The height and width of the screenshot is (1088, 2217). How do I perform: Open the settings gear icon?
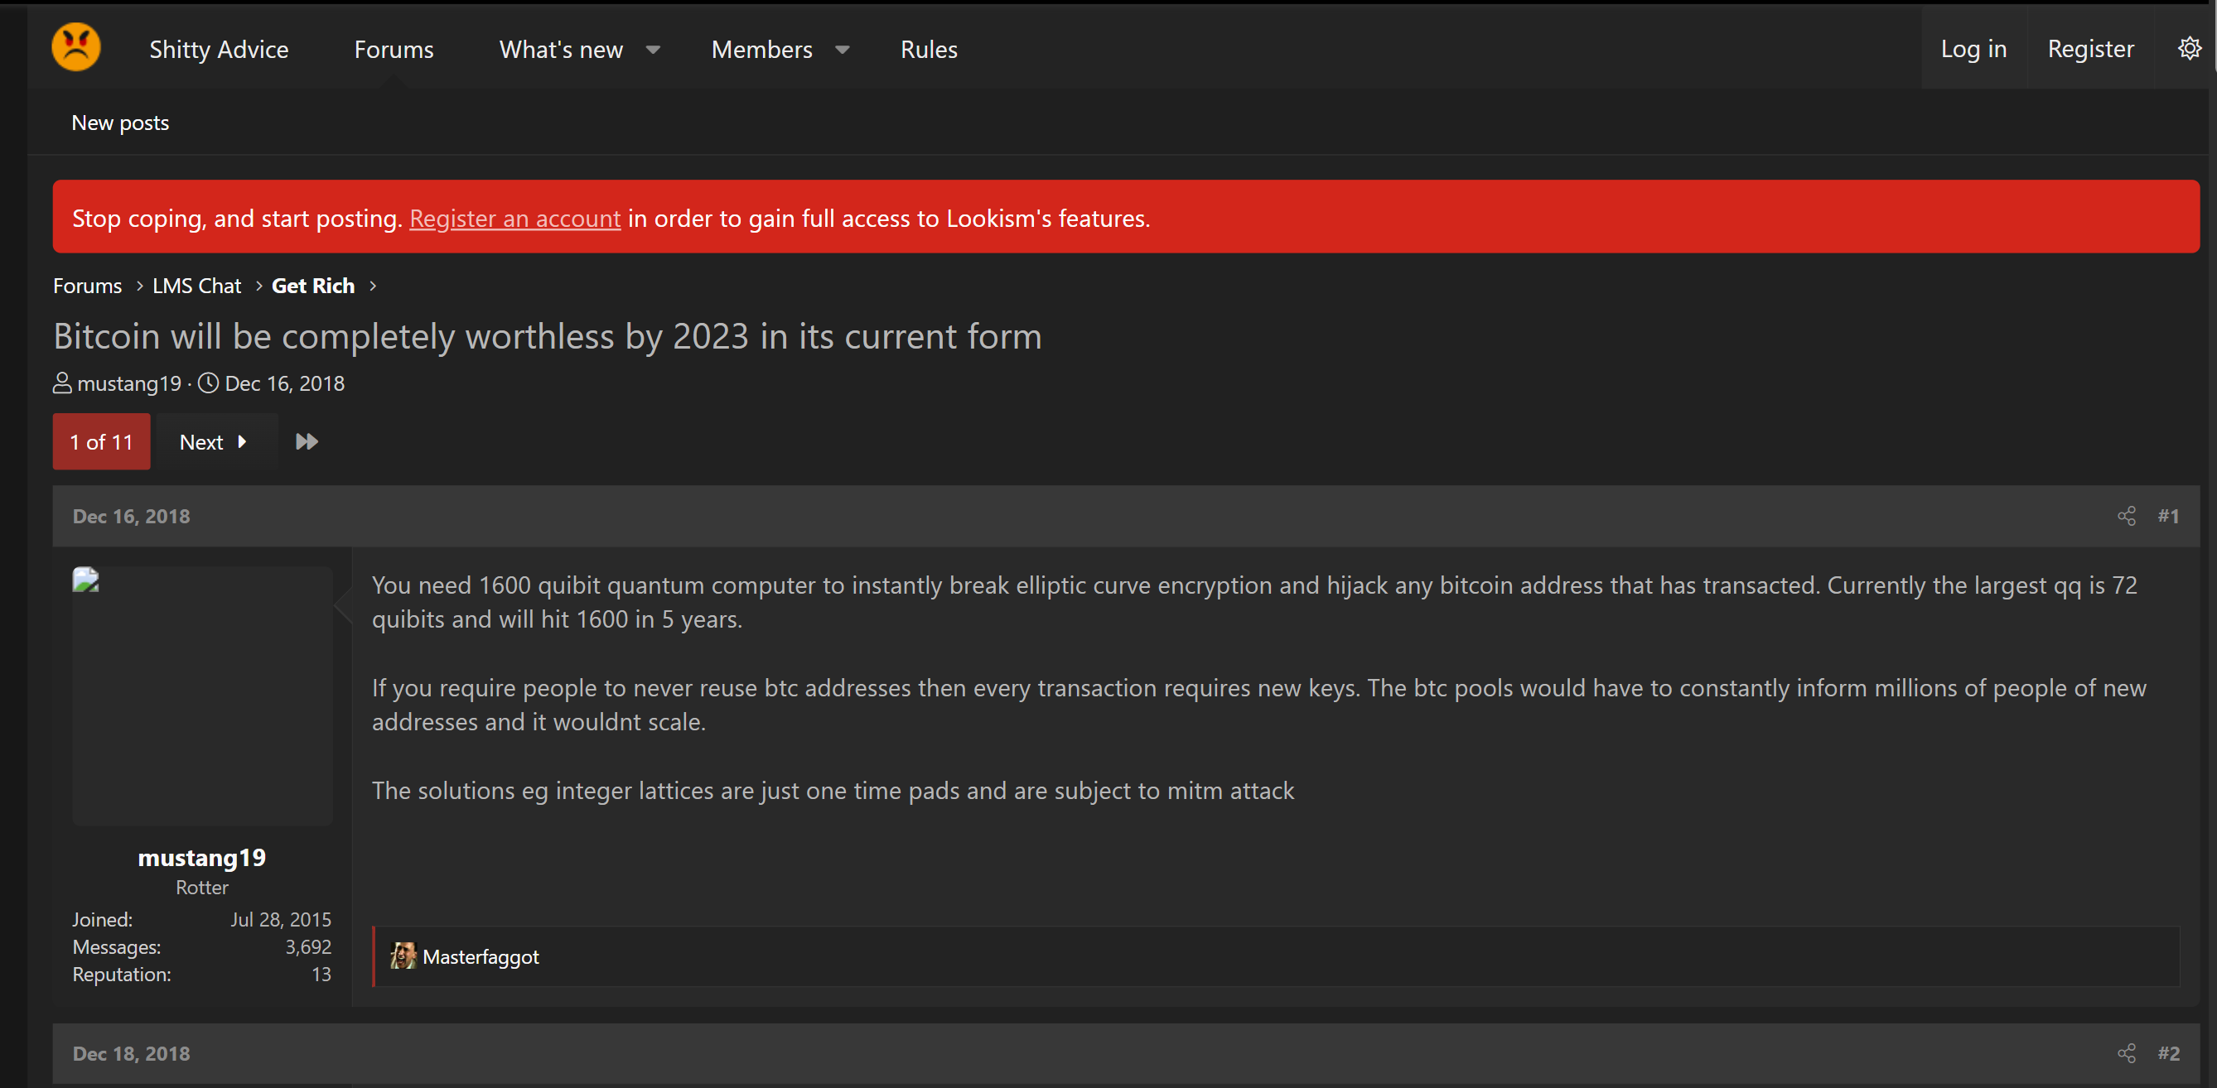[x=2190, y=48]
